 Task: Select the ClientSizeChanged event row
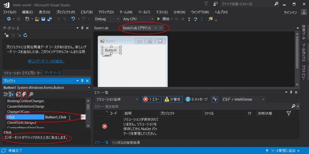pyautogui.click(x=46, y=123)
